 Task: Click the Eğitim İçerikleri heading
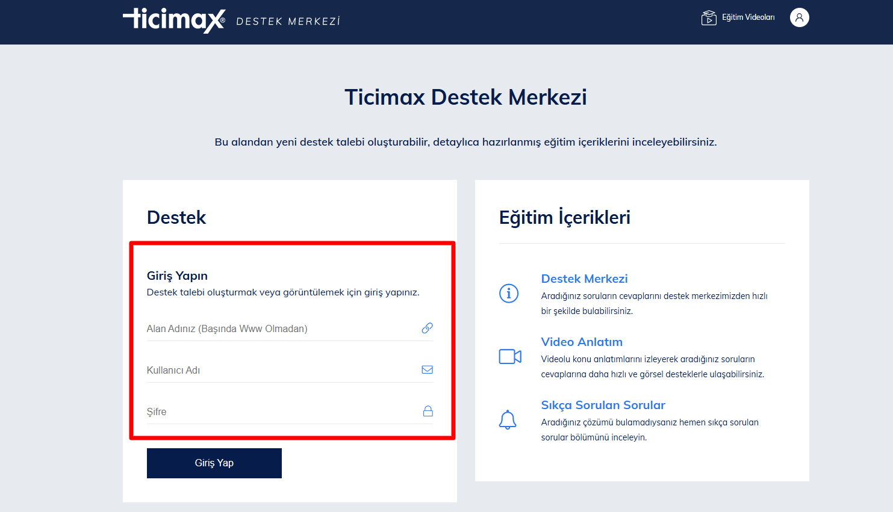point(565,217)
